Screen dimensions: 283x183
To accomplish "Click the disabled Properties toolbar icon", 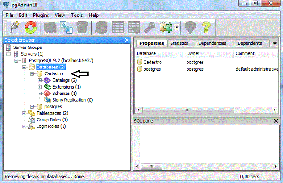I will pos(50,27).
